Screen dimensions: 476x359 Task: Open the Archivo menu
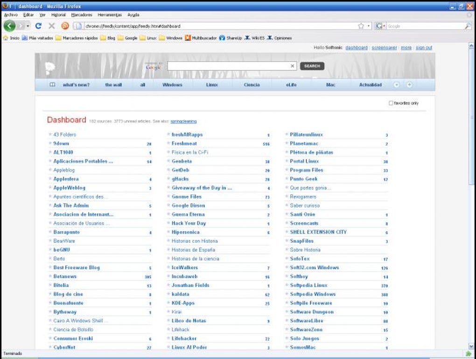click(x=11, y=14)
